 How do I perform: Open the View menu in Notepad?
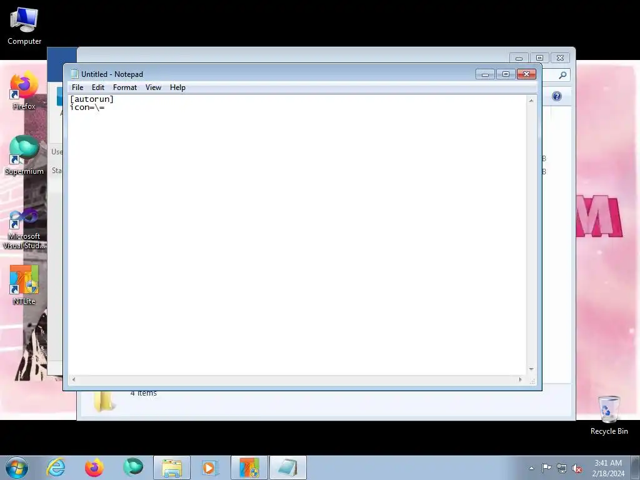[154, 87]
